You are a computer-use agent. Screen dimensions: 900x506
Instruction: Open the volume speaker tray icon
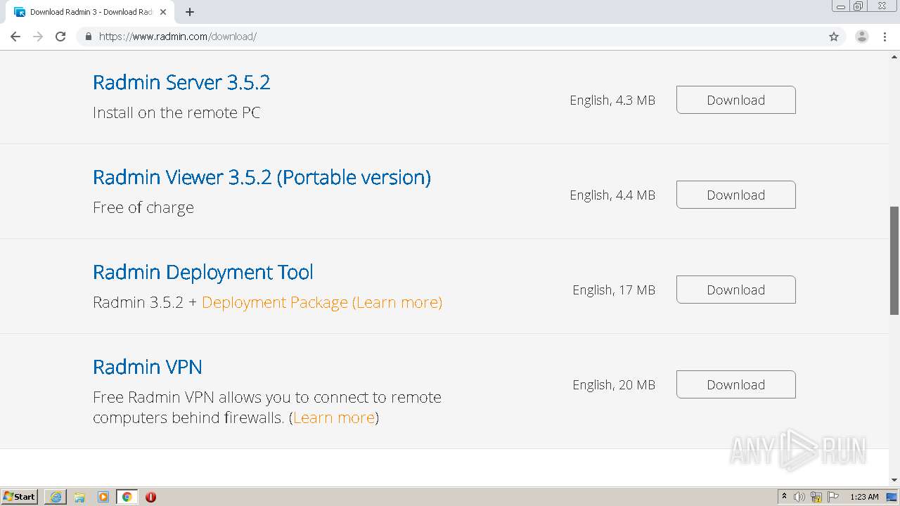coord(799,497)
